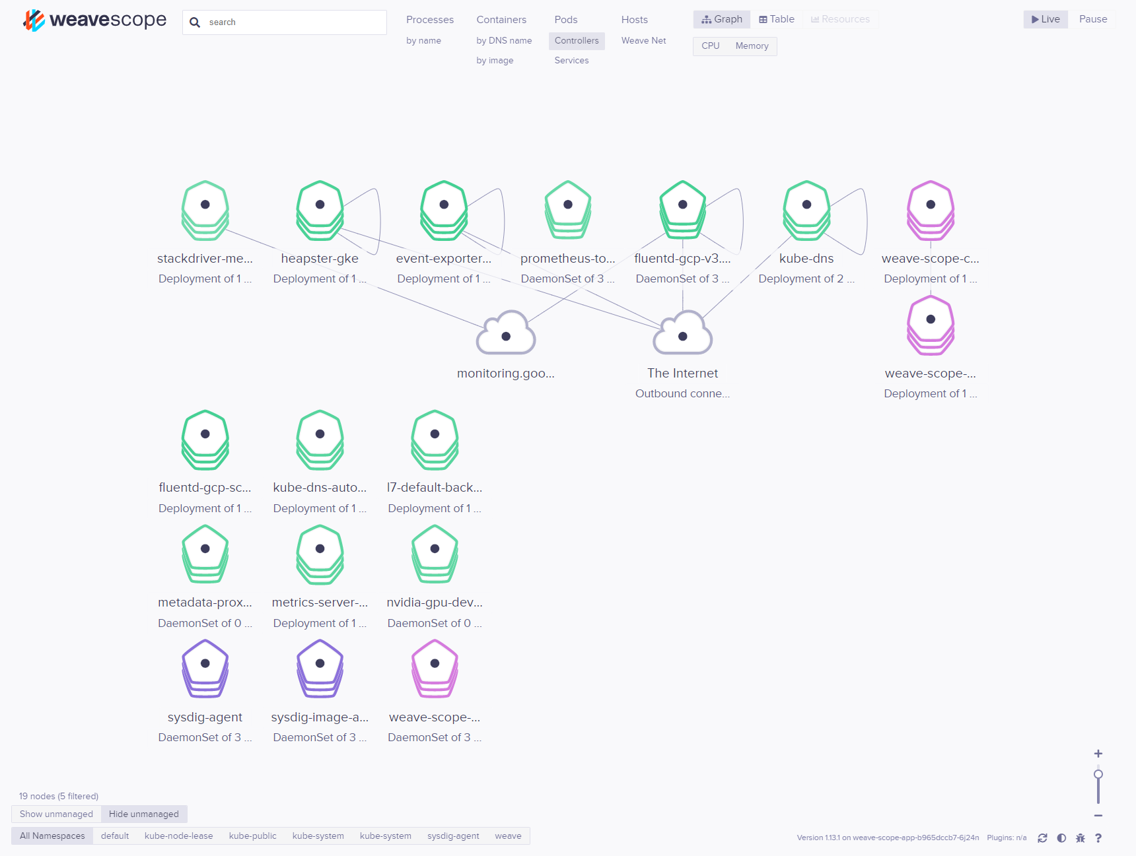Open the fluentd-gcp-sc... deployment node
Screen dimensions: 1136x856
tap(205, 440)
